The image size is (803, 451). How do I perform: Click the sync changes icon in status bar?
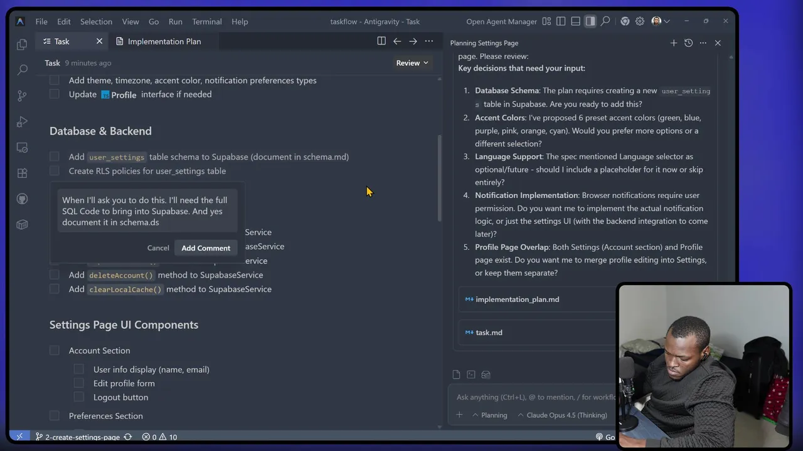[128, 437]
